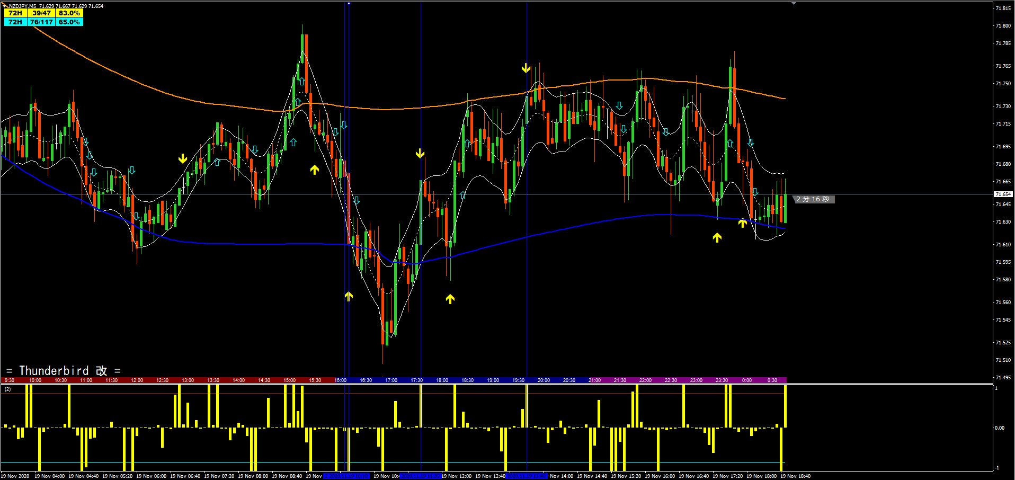Click the (2) indicator subwindow label

(7, 389)
